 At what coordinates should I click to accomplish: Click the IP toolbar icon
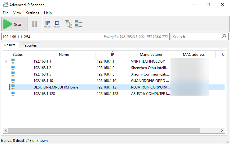[x=47, y=24]
